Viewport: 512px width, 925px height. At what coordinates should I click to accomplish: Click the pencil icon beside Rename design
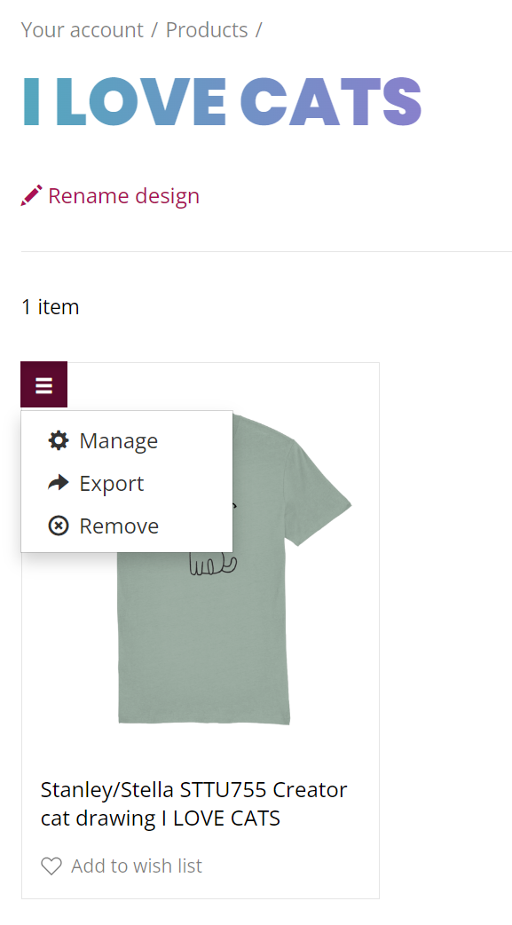pos(31,194)
